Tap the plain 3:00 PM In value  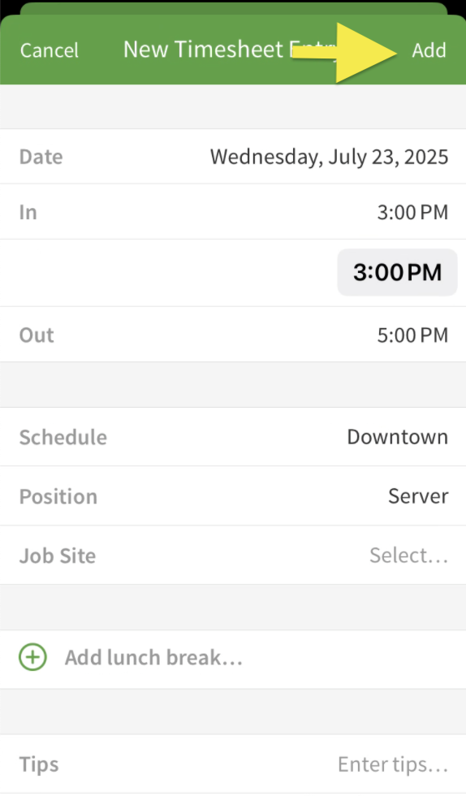tap(412, 212)
